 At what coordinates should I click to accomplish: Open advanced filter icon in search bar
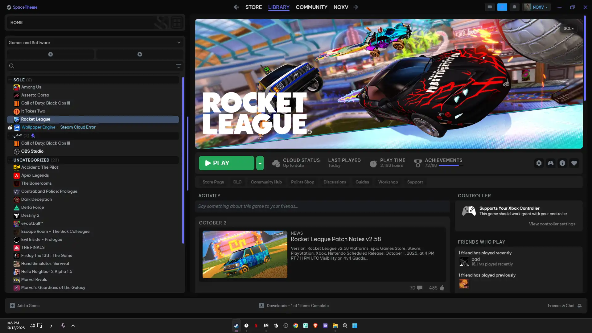[x=178, y=66]
